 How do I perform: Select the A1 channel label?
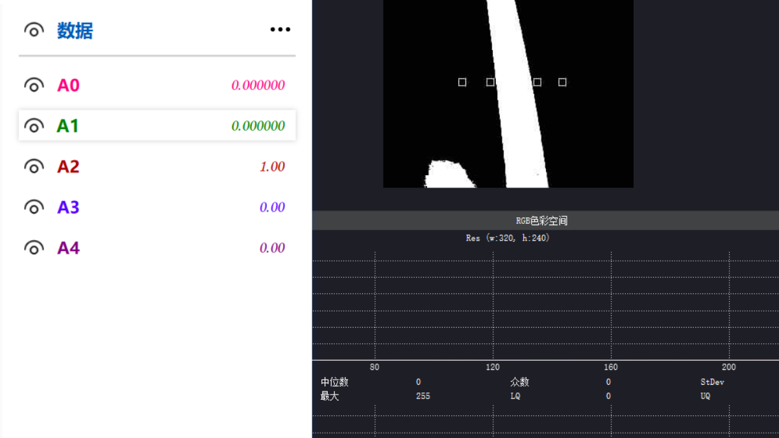68,125
